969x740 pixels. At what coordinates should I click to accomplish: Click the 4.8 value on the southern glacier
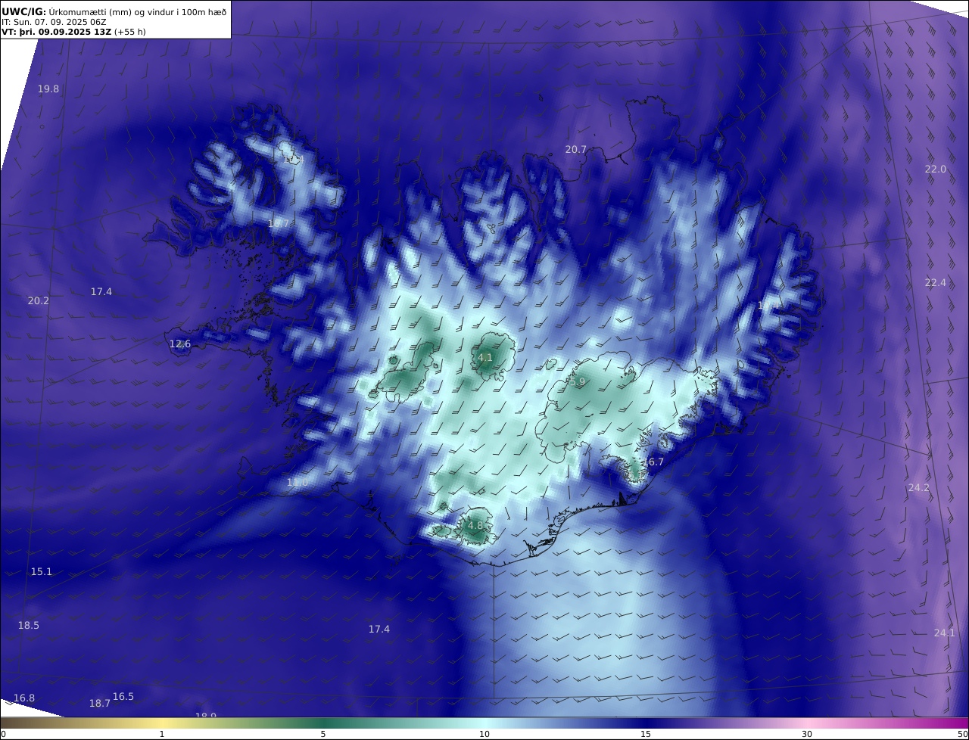click(x=475, y=526)
